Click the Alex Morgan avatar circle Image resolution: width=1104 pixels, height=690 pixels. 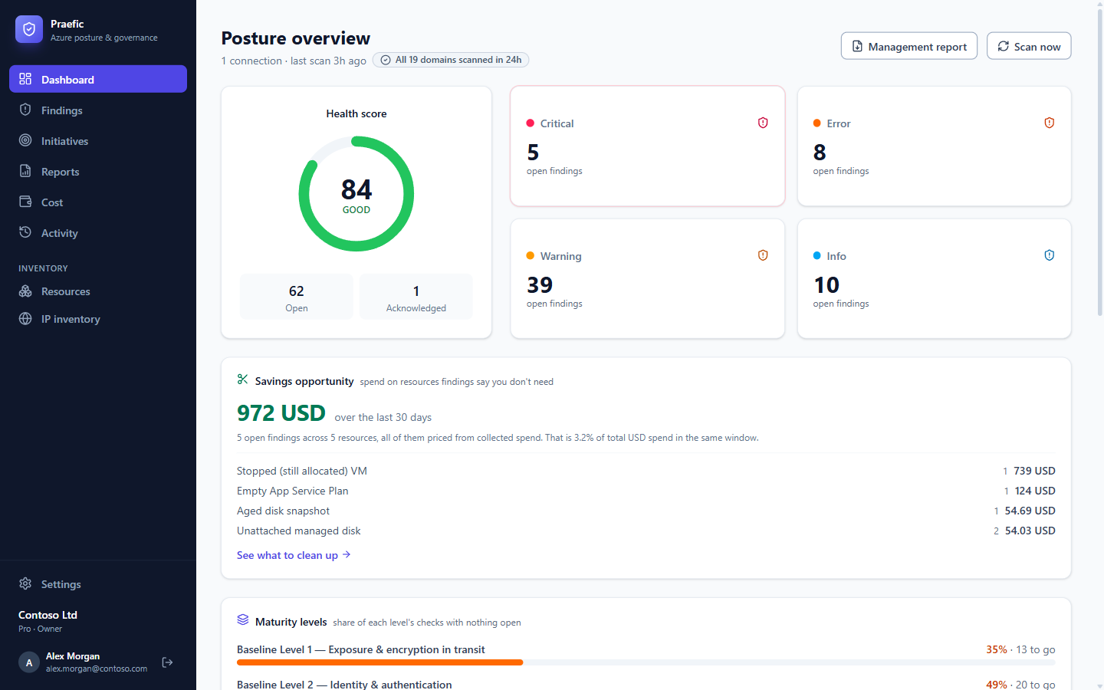[29, 662]
